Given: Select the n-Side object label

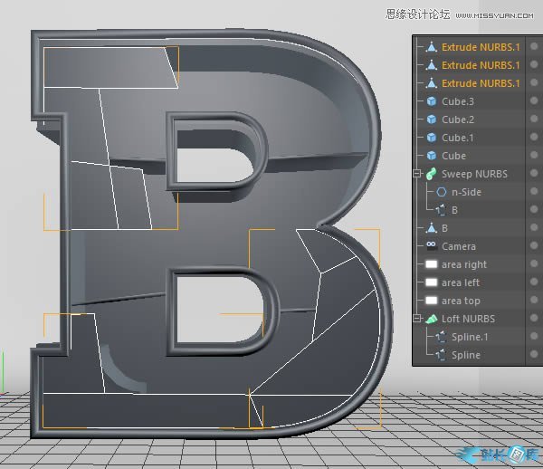Looking at the screenshot, I should [x=466, y=192].
